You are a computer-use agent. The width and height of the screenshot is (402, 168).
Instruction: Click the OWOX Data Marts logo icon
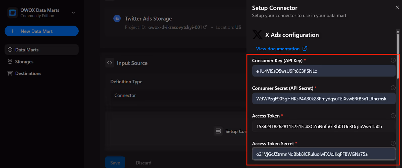coord(13,13)
